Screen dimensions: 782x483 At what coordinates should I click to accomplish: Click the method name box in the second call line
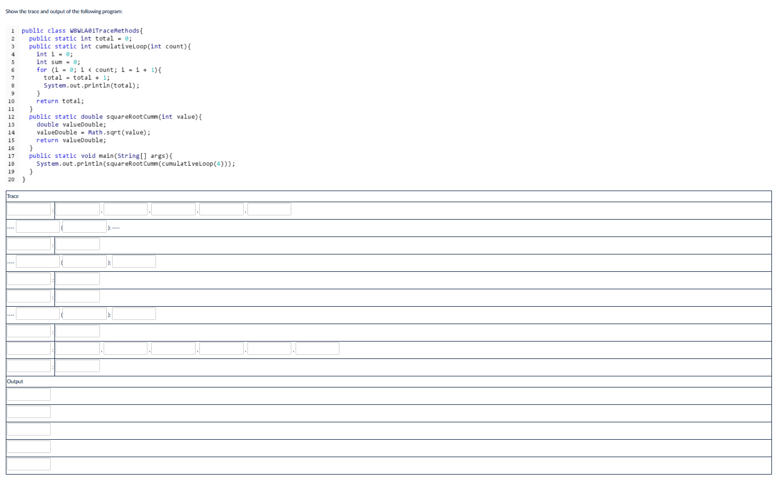coord(38,261)
